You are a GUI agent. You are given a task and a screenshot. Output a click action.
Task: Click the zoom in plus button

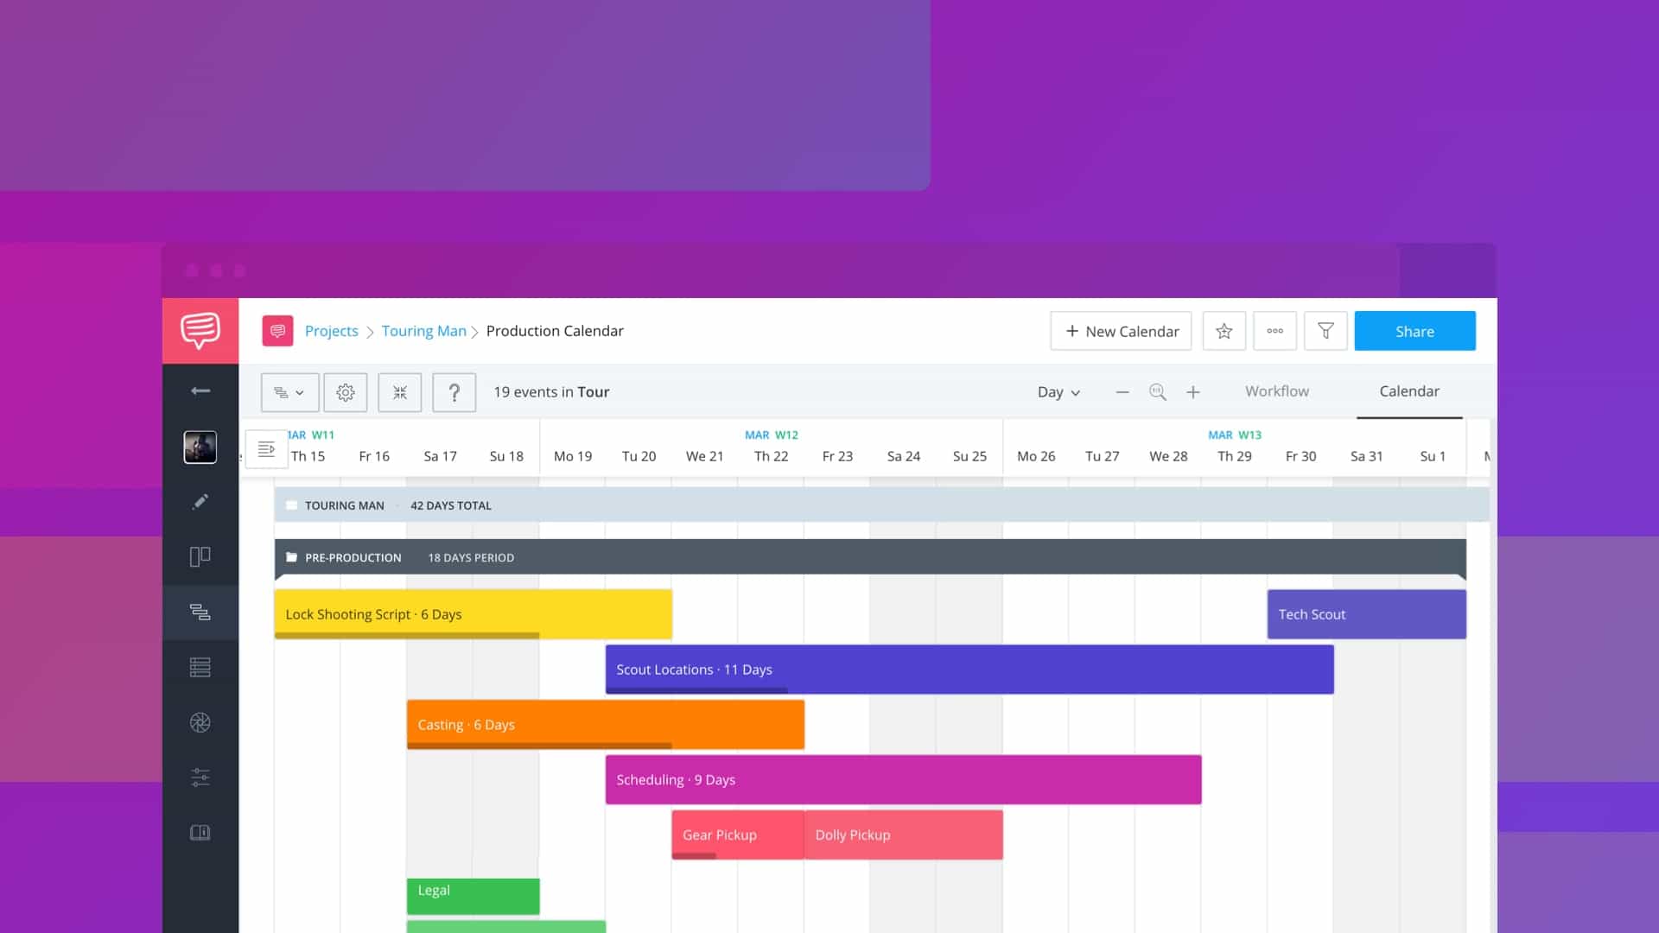[x=1193, y=390]
